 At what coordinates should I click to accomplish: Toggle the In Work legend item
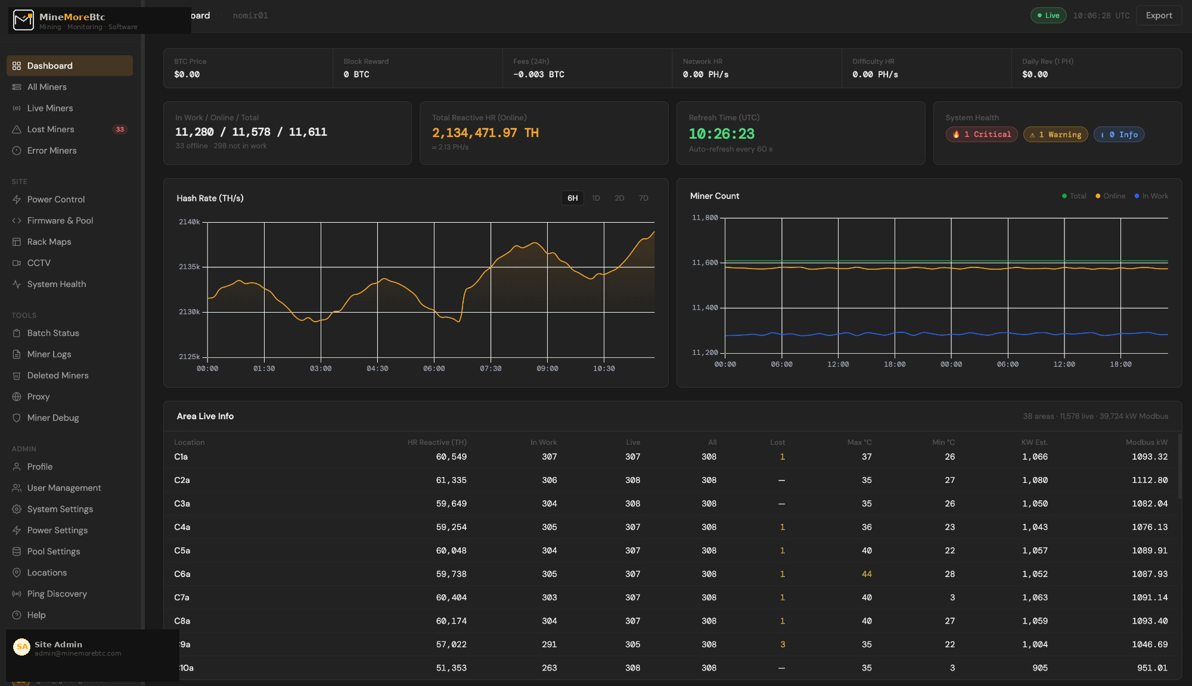coord(1151,195)
